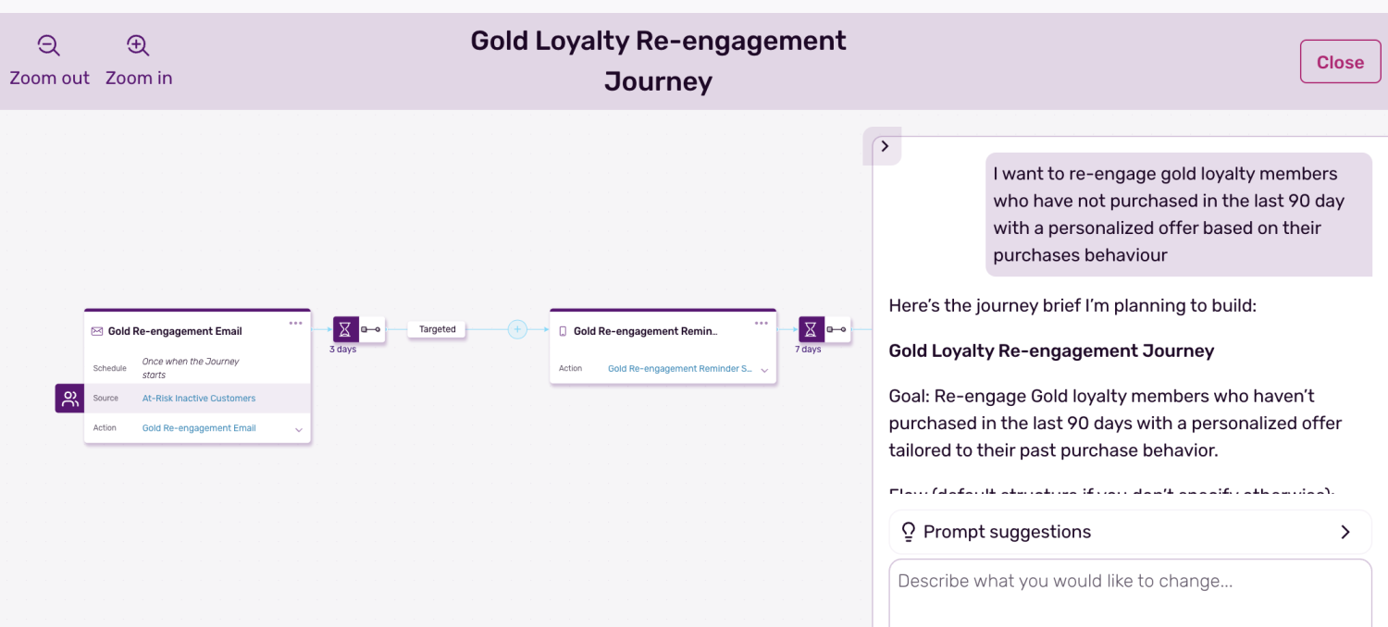
Task: Focus the 'Describe what you would like to change' field
Action: [x=1130, y=592]
